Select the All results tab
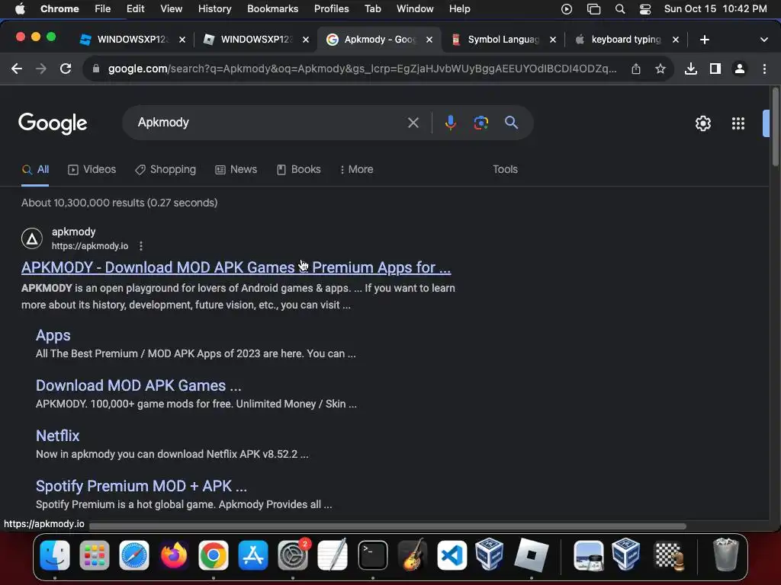The image size is (781, 585). [35, 170]
